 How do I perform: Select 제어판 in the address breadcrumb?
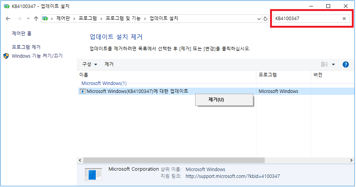click(63, 18)
